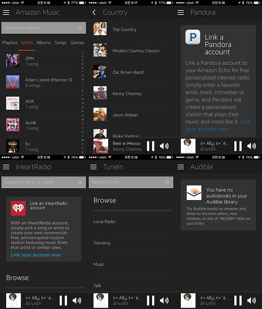262x309 pixels.
Task: Pause playback on iHeartRadio screen player
Action: click(63, 300)
